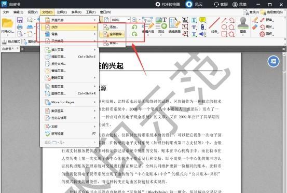The image size is (287, 193).
Task: Select the rectangle shape tool
Action: point(224,34)
